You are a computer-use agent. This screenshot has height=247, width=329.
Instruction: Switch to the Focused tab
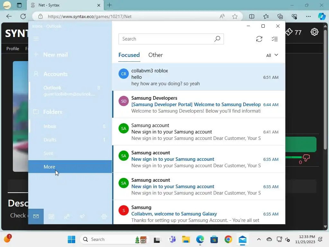129,55
